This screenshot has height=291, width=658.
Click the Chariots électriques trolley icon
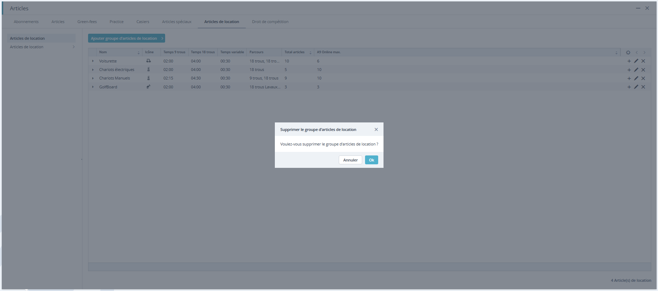[x=148, y=69]
